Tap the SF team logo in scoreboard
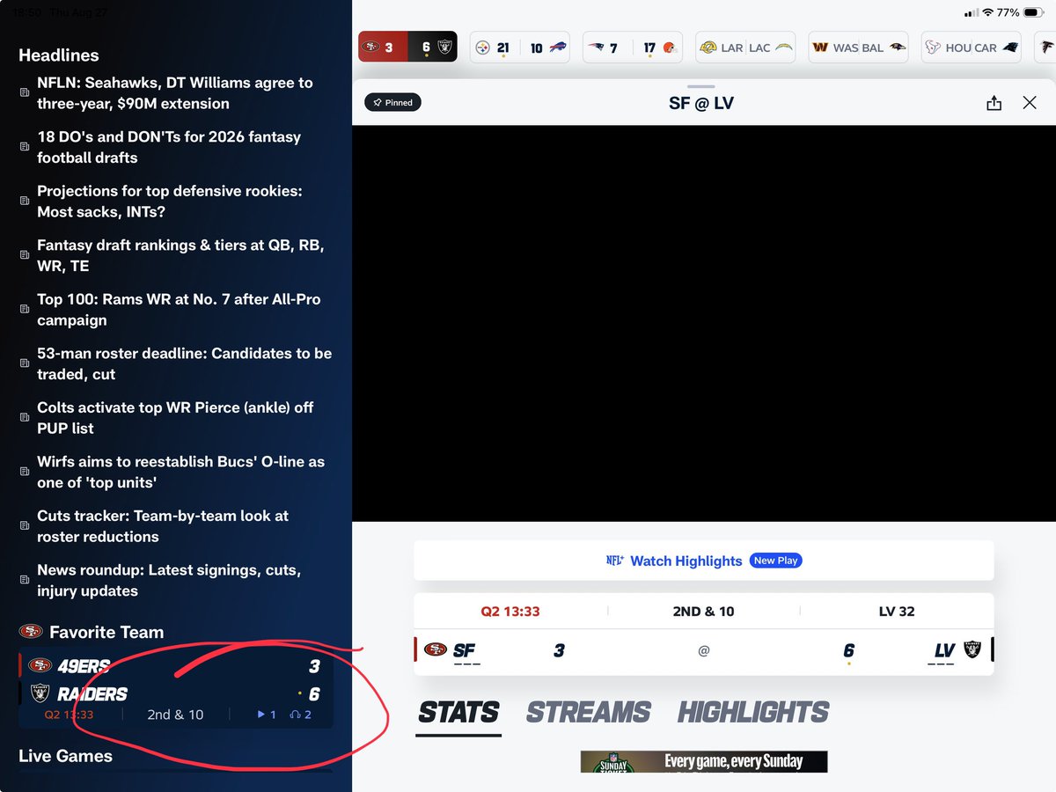 [436, 649]
